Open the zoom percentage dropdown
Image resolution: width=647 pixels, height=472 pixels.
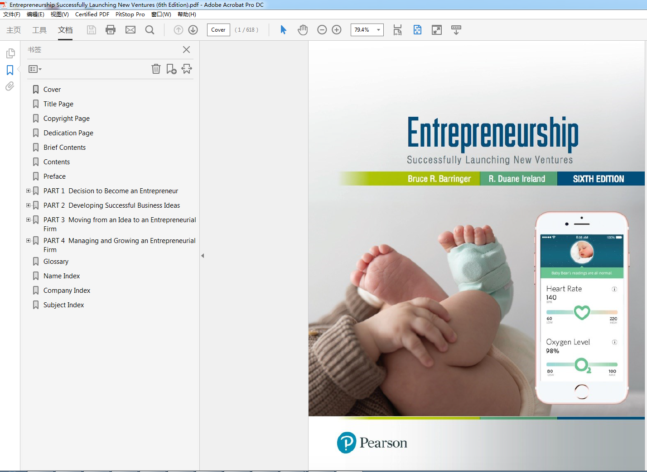378,30
